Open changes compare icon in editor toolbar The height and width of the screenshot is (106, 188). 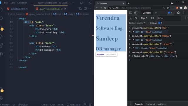80,9
